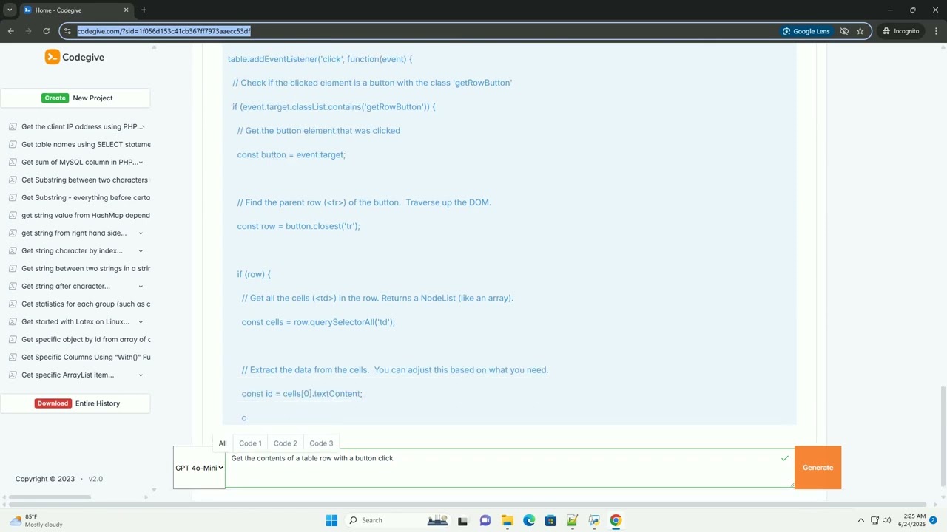Image resolution: width=947 pixels, height=532 pixels.
Task: Click the vertical page scrollbar thumb
Action: click(943, 436)
